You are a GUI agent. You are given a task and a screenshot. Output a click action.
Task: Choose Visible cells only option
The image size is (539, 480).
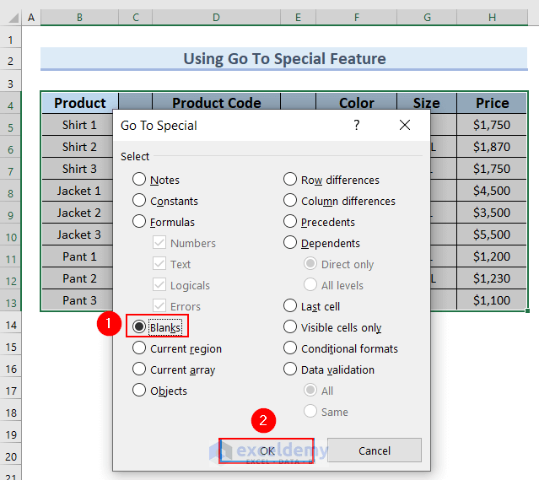[x=332, y=327]
